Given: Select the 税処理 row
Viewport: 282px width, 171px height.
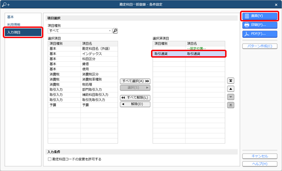Looking at the screenshot, I should (83, 85).
